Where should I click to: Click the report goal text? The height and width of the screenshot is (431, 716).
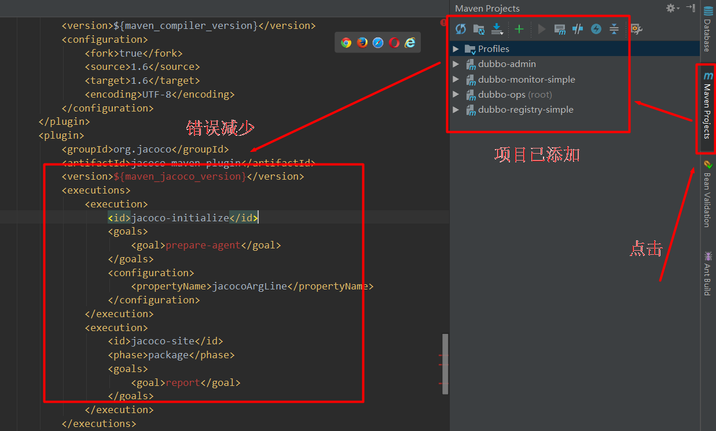pos(183,382)
